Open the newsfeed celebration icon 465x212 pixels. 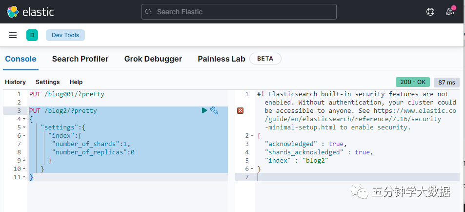tap(450, 12)
